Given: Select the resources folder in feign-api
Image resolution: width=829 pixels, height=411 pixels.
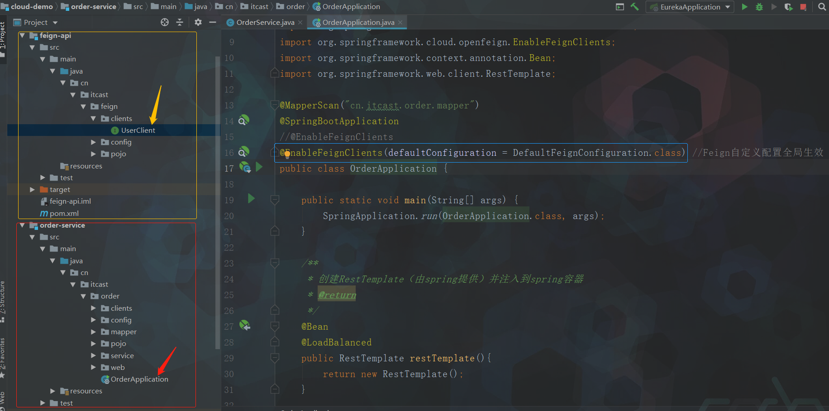Looking at the screenshot, I should point(86,166).
